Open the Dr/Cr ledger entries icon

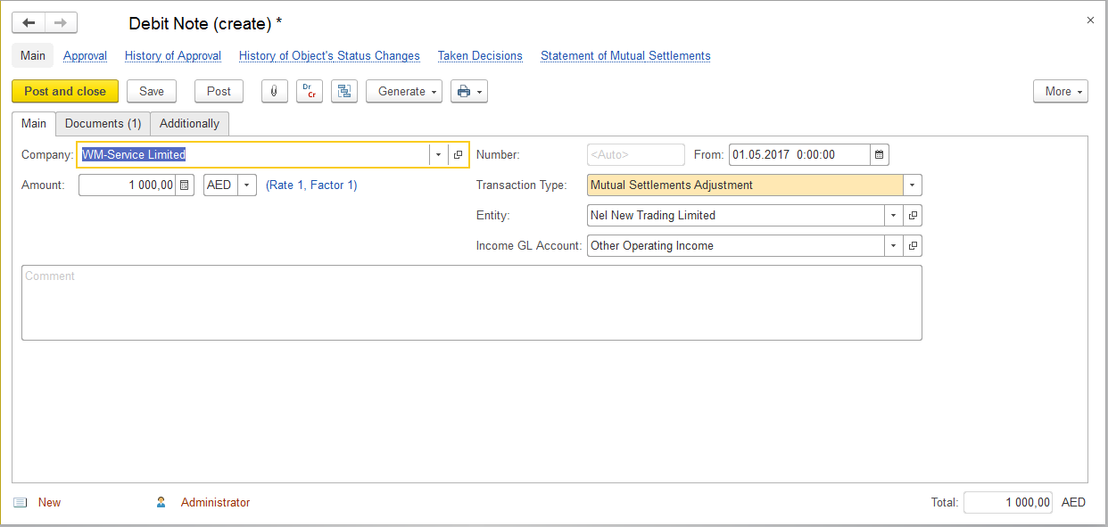click(x=309, y=91)
